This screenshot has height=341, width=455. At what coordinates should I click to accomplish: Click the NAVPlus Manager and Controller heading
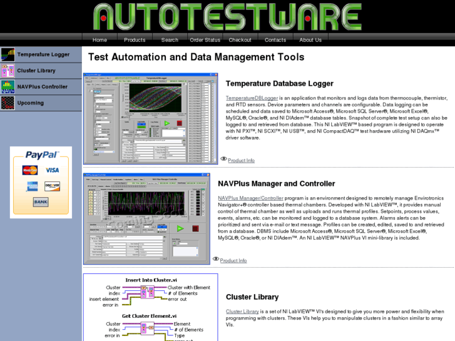[x=276, y=184]
